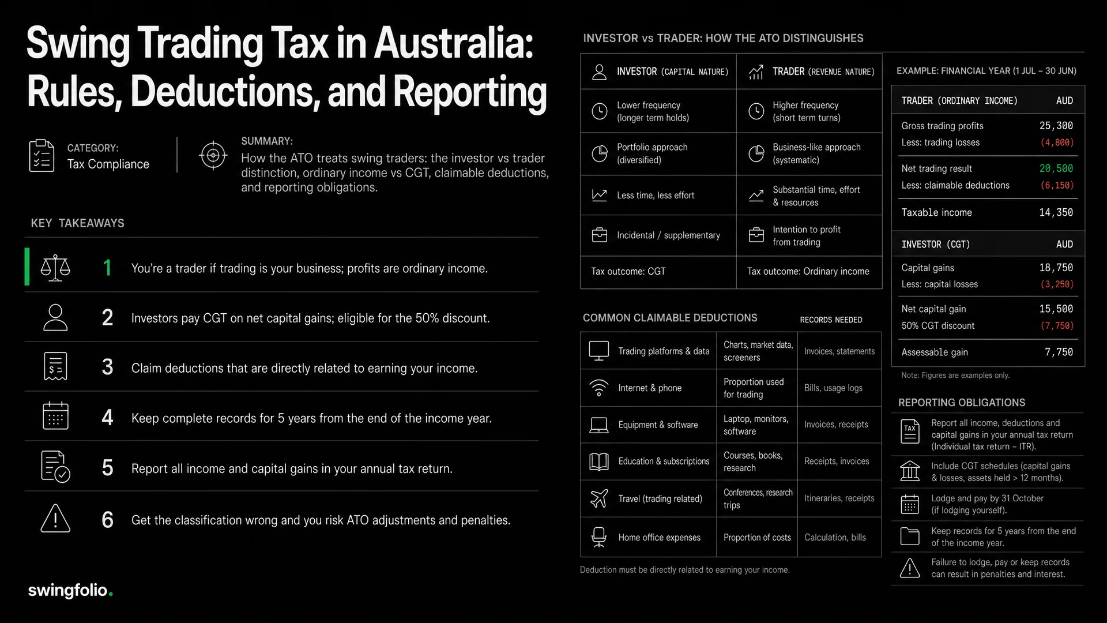1107x623 pixels.
Task: Click the TAX document icon in Reporting Obligations
Action: 910,431
